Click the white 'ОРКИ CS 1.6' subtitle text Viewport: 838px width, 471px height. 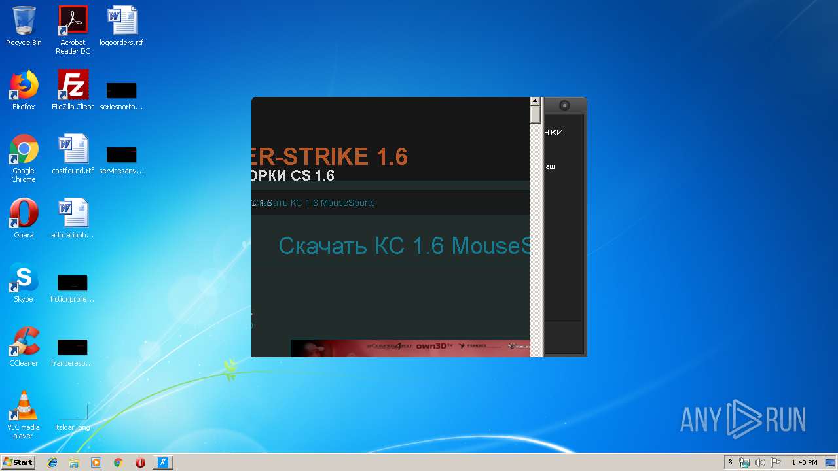[293, 176]
